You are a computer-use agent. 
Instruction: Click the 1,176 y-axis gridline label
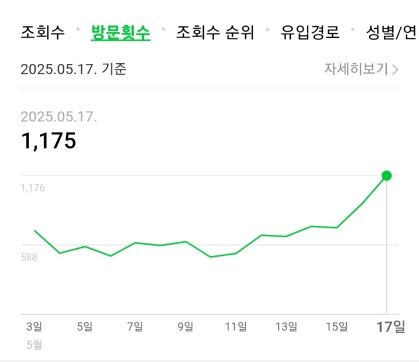tap(33, 189)
